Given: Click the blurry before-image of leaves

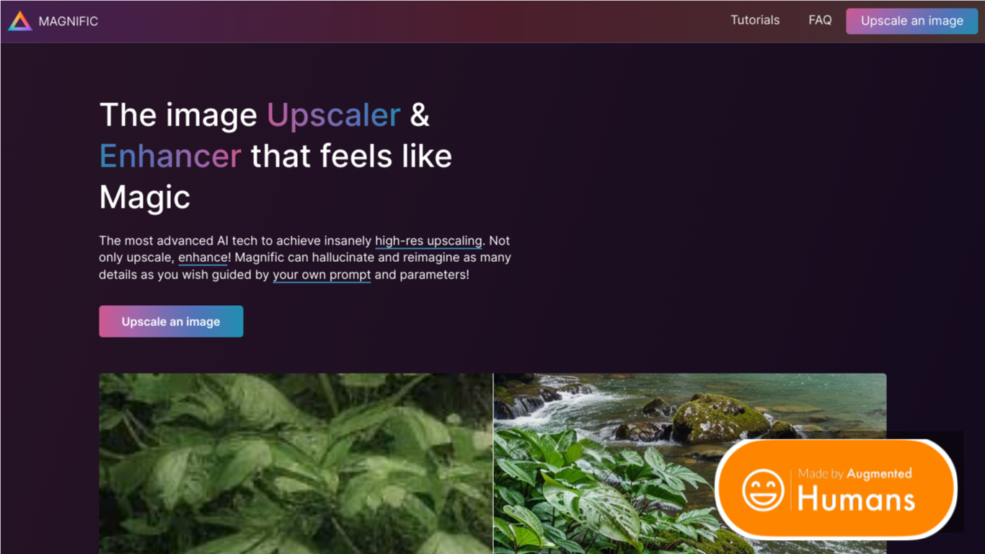Looking at the screenshot, I should [296, 463].
